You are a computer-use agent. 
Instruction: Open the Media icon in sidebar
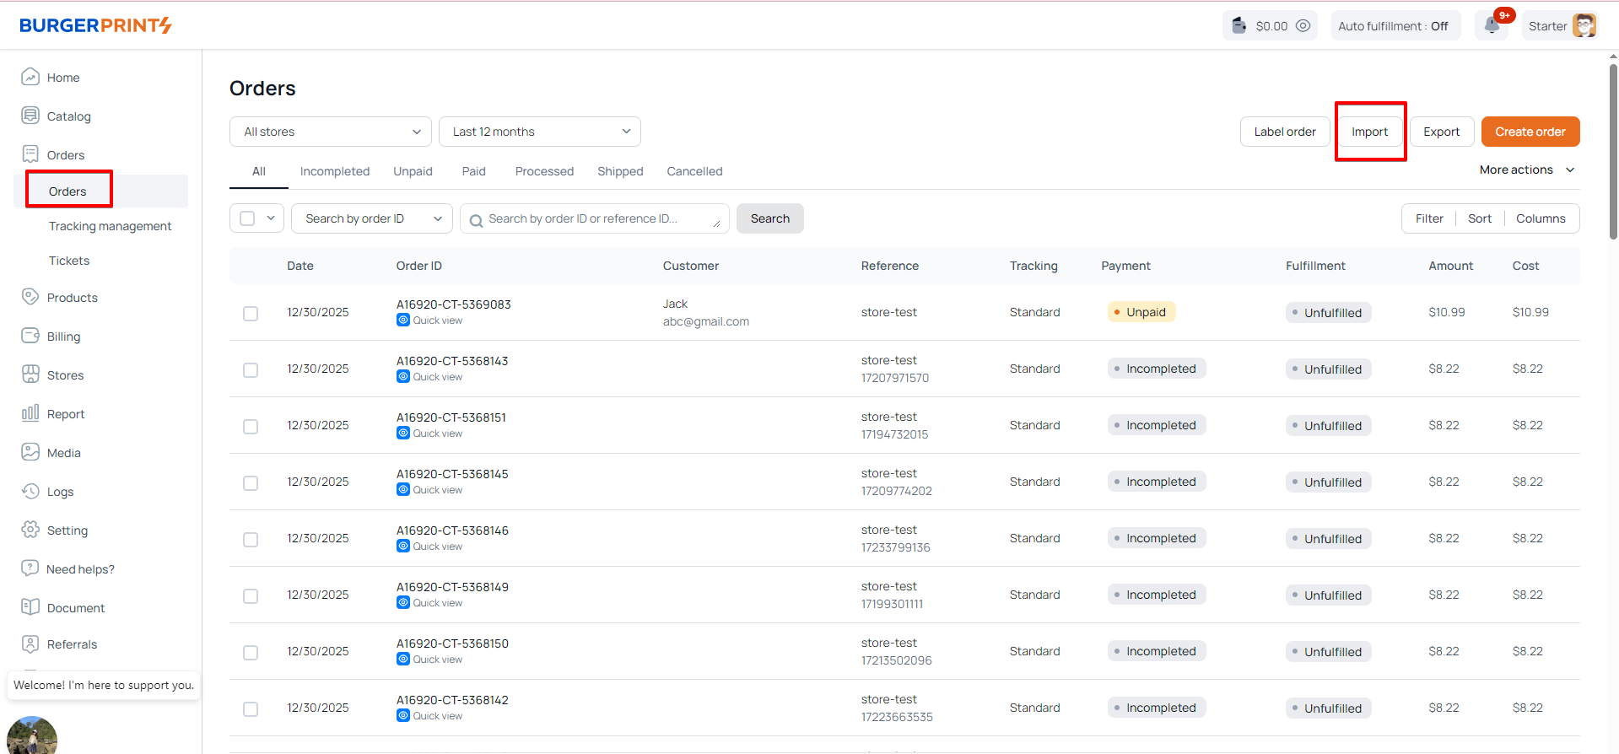tap(30, 452)
